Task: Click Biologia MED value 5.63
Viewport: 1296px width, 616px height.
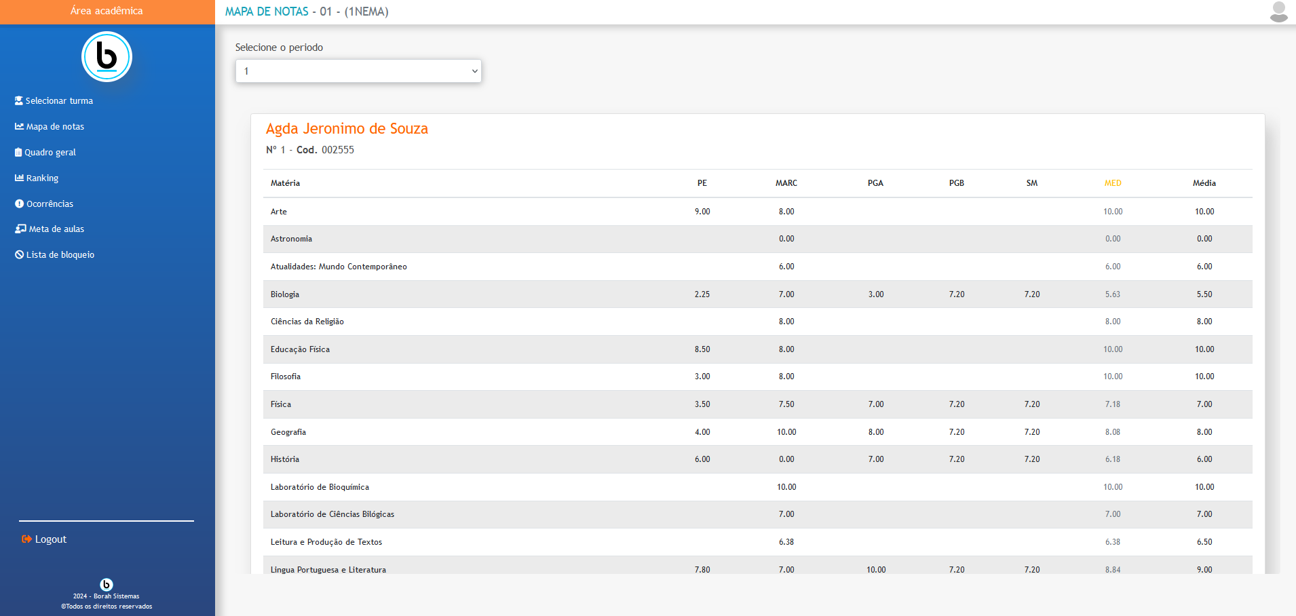Action: click(x=1113, y=294)
